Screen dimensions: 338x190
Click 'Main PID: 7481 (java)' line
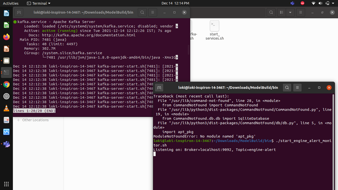pyautogui.click(x=43, y=40)
